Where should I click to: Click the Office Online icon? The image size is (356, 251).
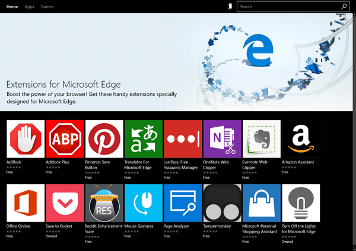(26, 203)
